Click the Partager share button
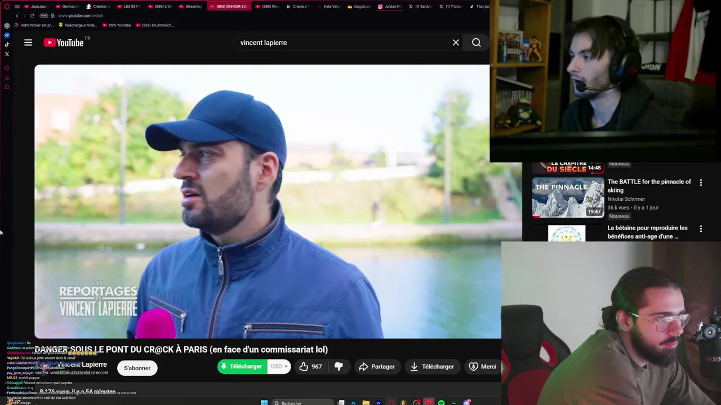 click(377, 367)
